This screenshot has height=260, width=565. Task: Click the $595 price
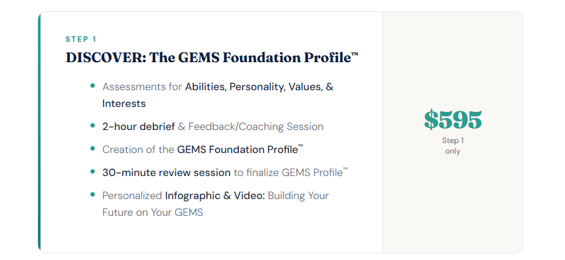point(453,119)
